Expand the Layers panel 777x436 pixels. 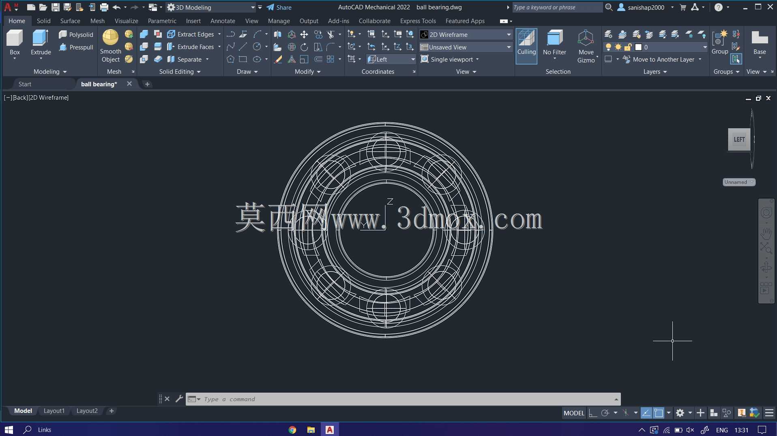[x=655, y=71]
